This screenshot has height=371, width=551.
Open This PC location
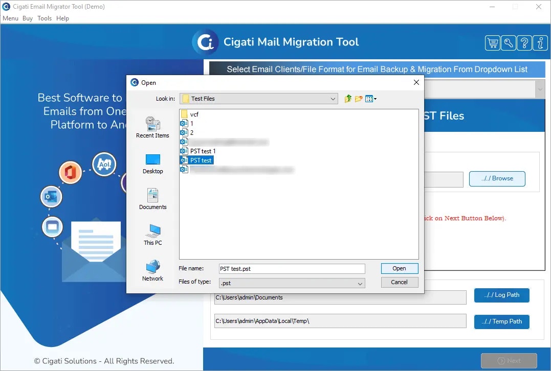click(x=152, y=235)
